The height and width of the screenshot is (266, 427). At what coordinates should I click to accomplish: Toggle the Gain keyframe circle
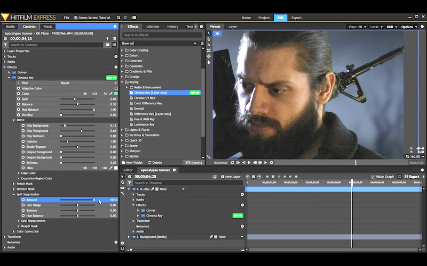click(19, 99)
